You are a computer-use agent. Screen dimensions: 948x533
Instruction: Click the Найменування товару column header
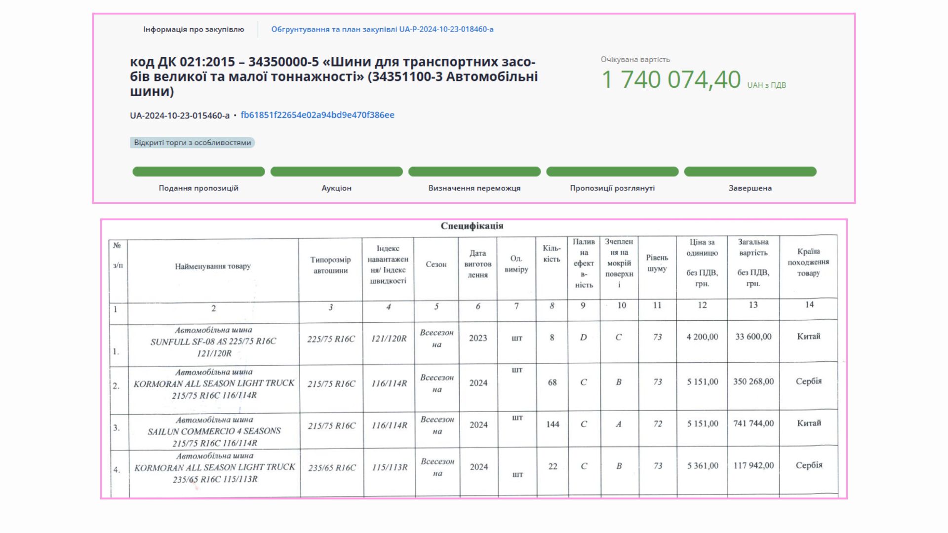click(213, 266)
